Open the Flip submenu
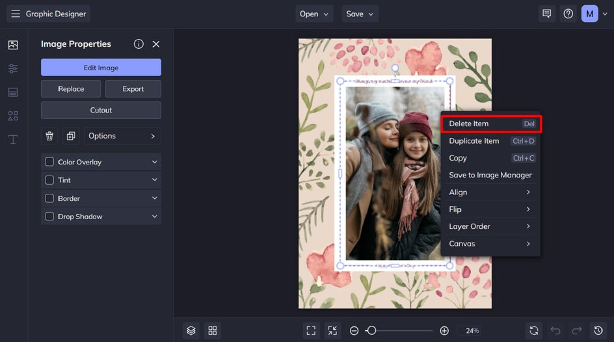 490,209
